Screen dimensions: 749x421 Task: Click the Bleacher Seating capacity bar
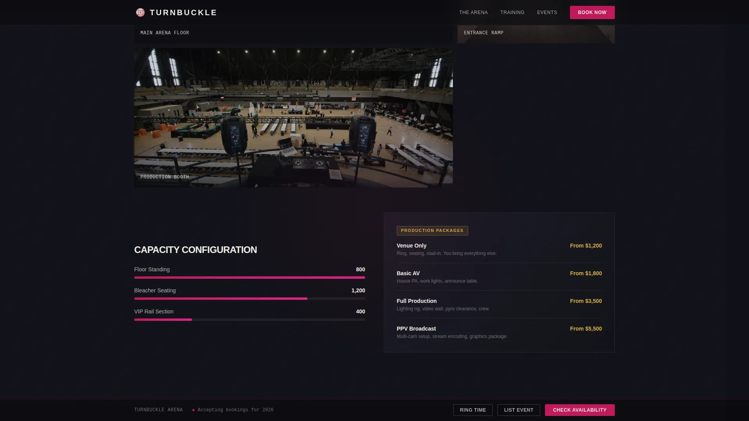[250, 299]
